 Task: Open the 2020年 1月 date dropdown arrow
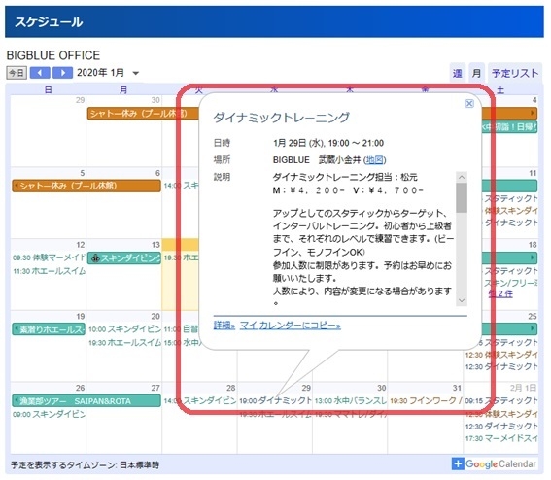click(x=136, y=74)
